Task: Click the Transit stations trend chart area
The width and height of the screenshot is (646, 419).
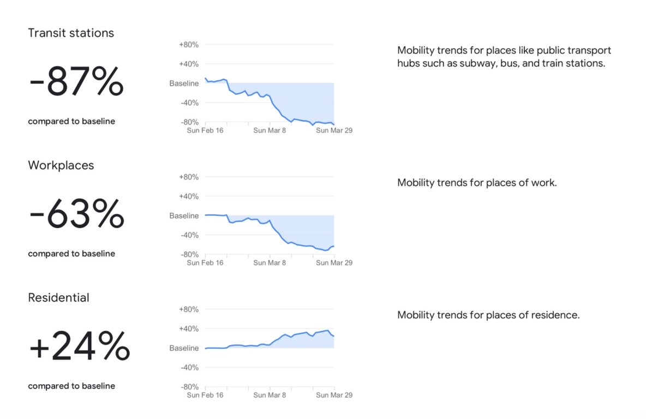Action: [x=270, y=83]
